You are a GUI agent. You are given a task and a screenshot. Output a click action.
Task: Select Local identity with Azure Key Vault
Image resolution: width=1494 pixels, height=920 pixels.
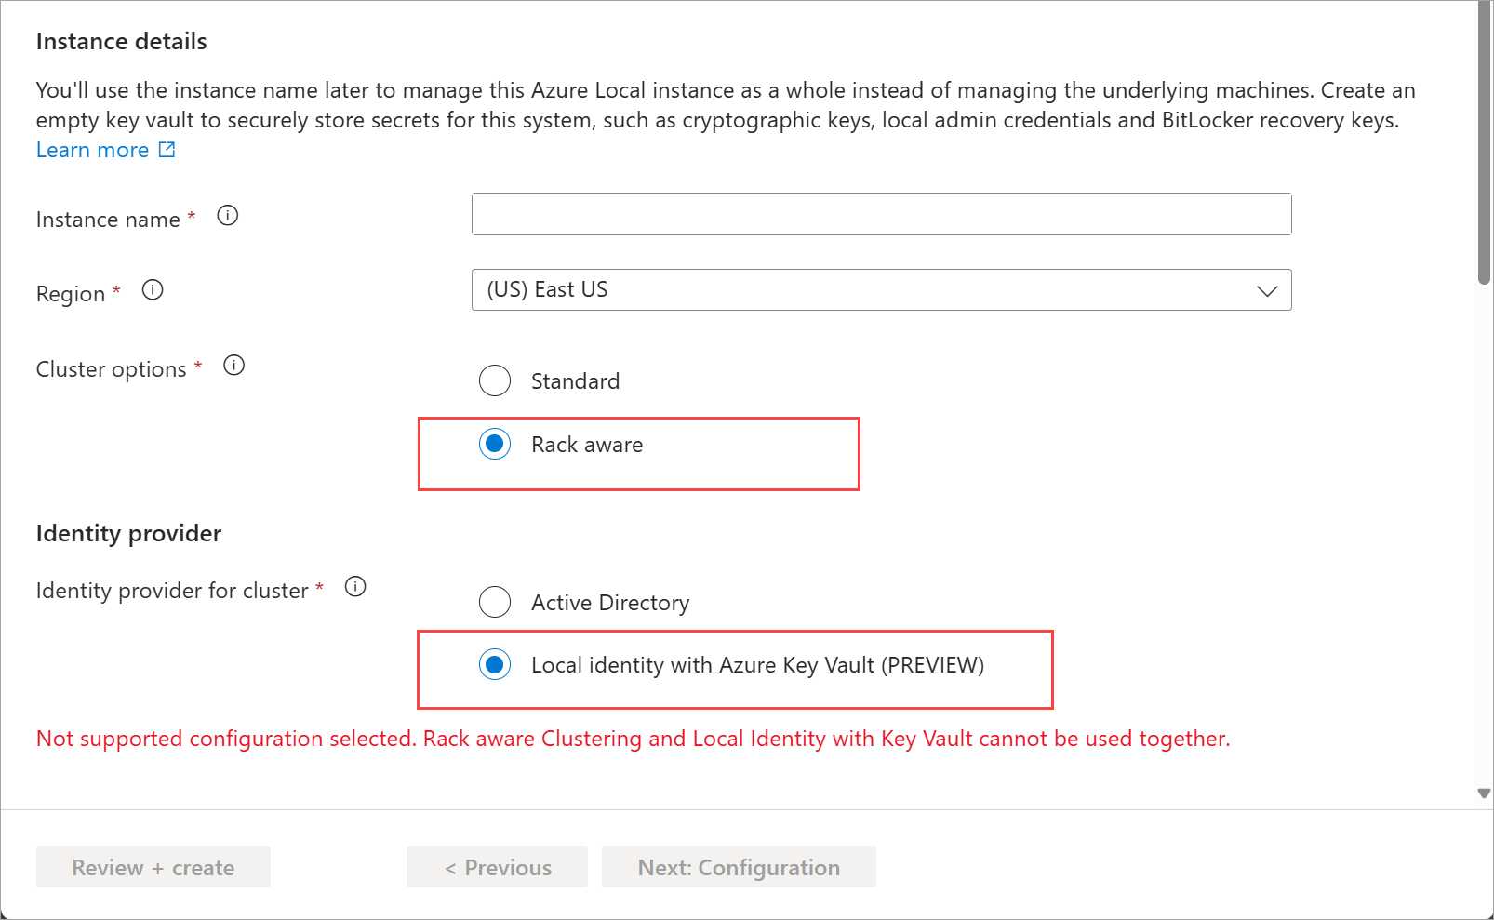pyautogui.click(x=495, y=665)
